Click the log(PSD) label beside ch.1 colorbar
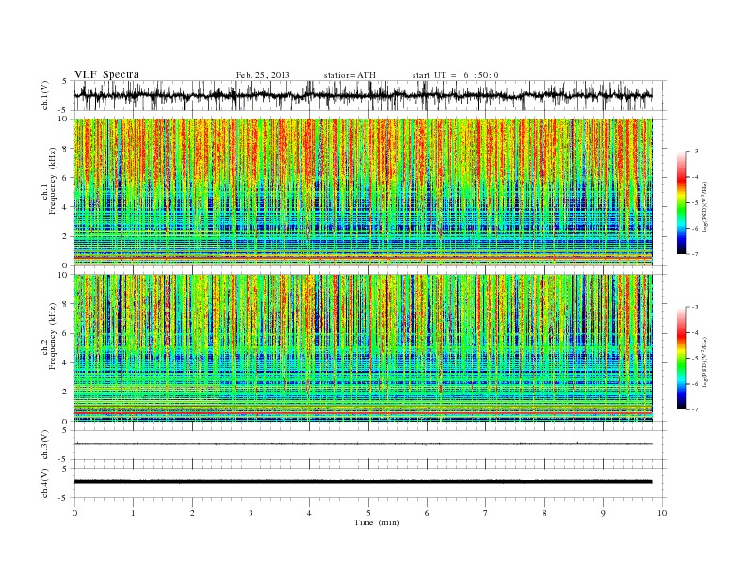 [705, 206]
